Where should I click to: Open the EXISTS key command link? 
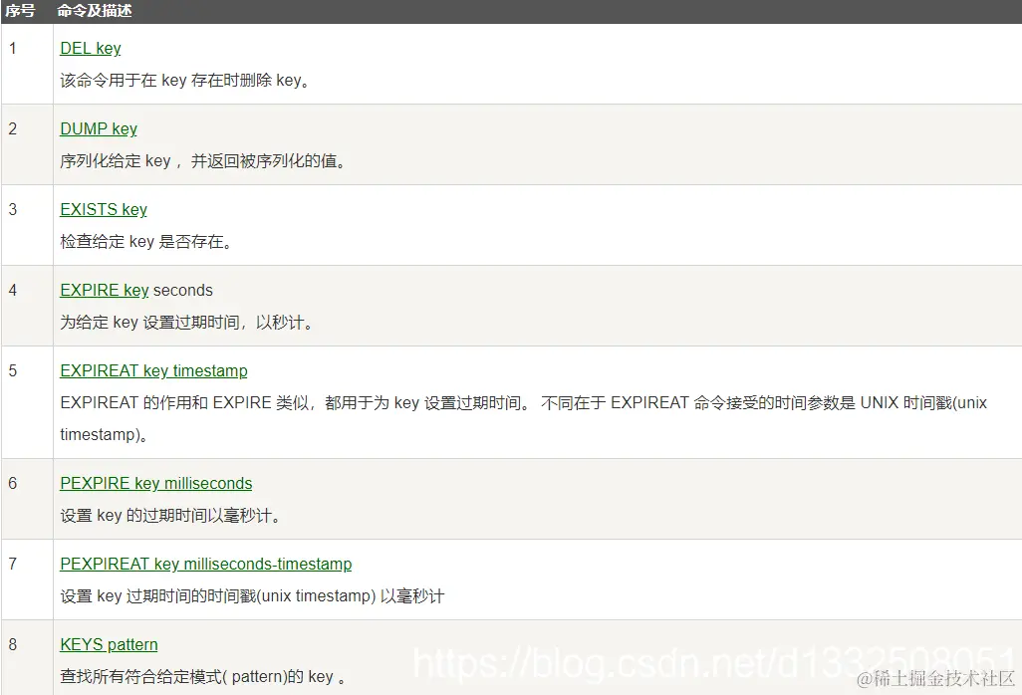[103, 210]
